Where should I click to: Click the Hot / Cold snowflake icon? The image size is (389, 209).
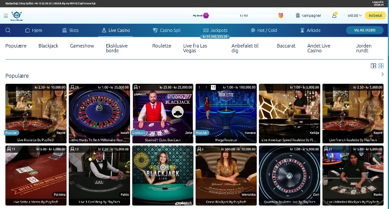coord(253,30)
